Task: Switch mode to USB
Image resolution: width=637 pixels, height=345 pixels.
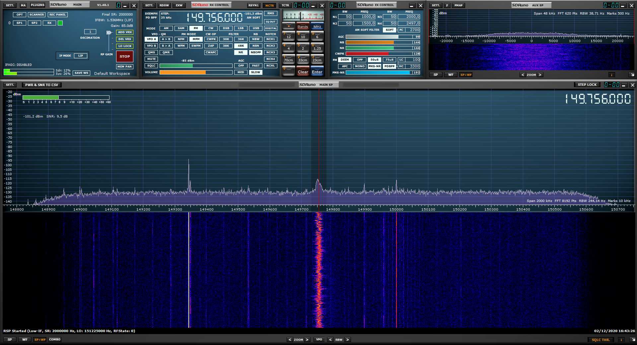Action: tap(256, 28)
